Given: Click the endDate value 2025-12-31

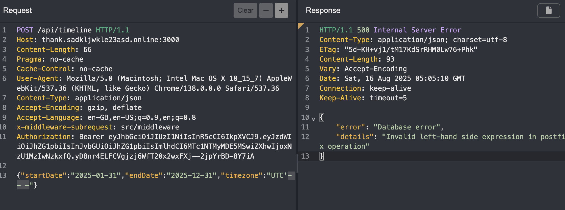Looking at the screenshot, I should pyautogui.click(x=192, y=175).
